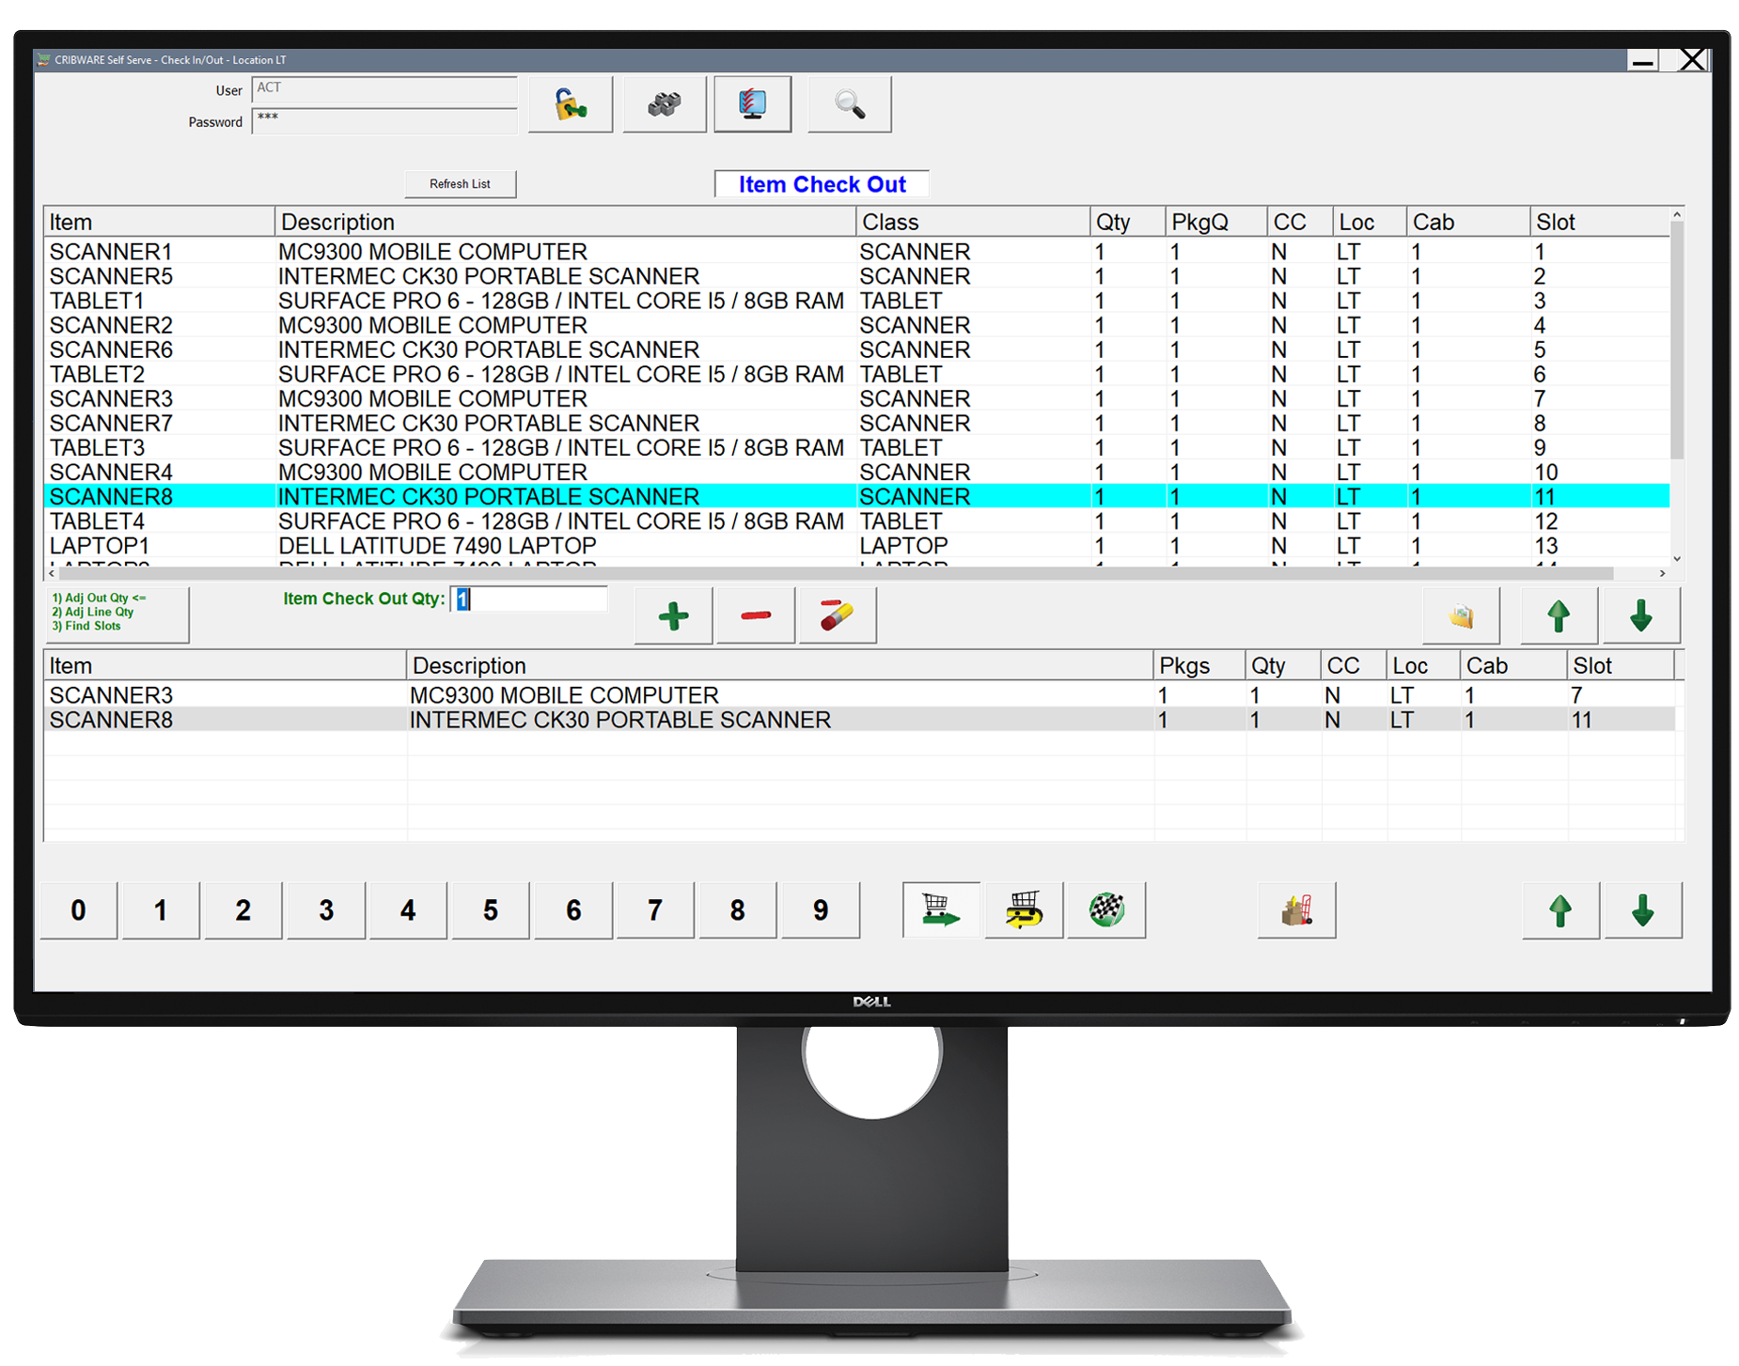The width and height of the screenshot is (1739, 1366).
Task: Click the red minus remove button
Action: (x=756, y=616)
